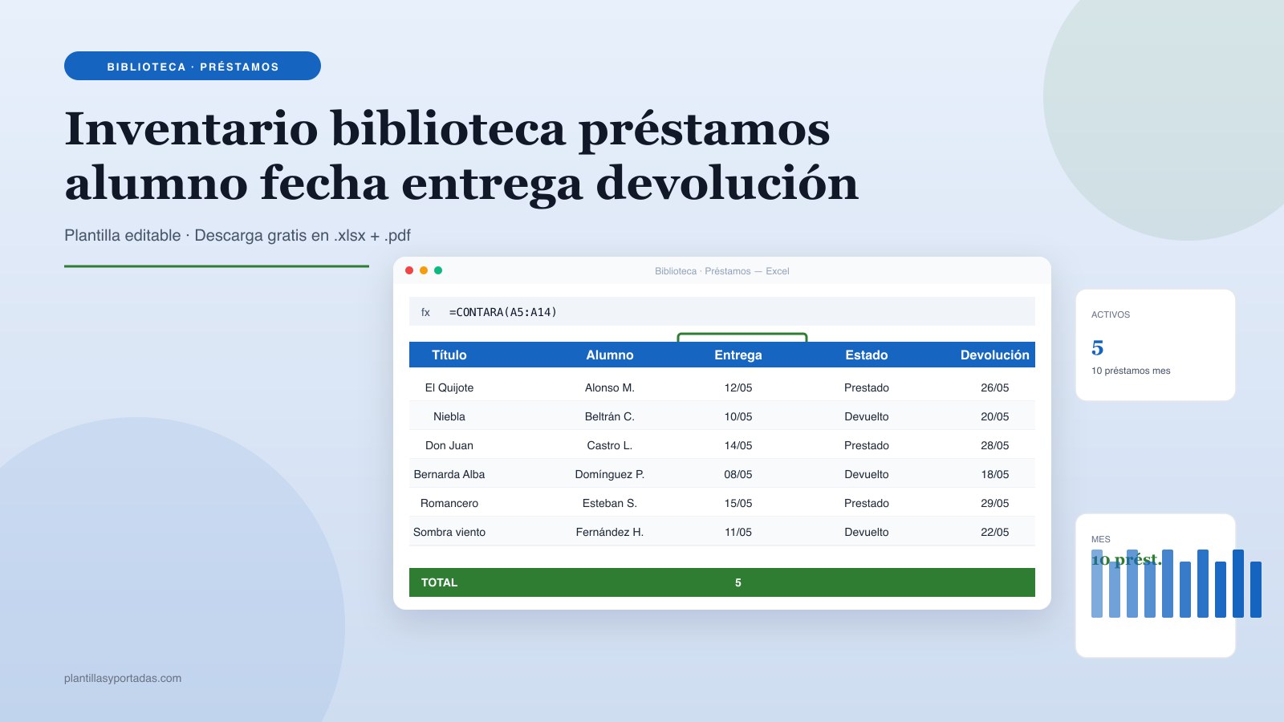Click the total value 5 in green row
The height and width of the screenshot is (722, 1284).
click(x=738, y=582)
